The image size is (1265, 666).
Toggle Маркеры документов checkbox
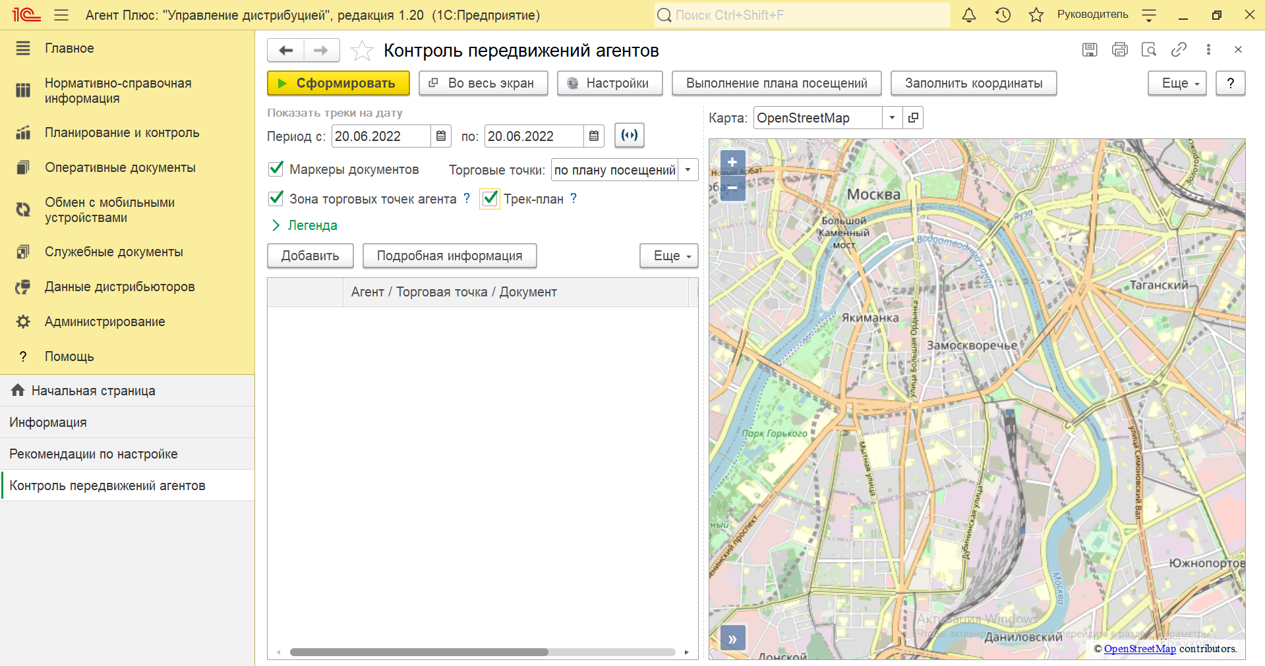pyautogui.click(x=276, y=169)
